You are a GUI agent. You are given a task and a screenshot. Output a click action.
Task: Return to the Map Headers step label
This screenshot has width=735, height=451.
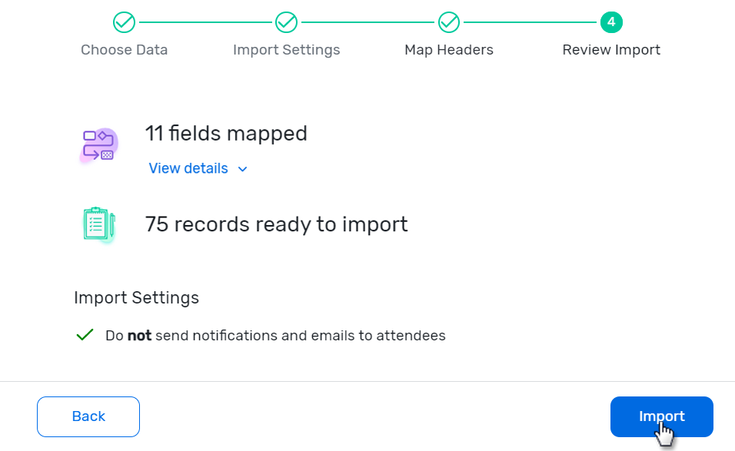(449, 50)
